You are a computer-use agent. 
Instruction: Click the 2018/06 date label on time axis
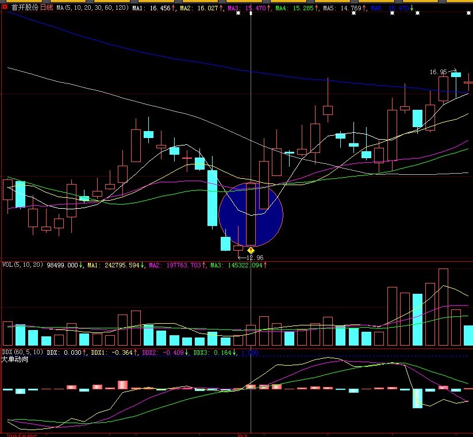tap(22, 435)
